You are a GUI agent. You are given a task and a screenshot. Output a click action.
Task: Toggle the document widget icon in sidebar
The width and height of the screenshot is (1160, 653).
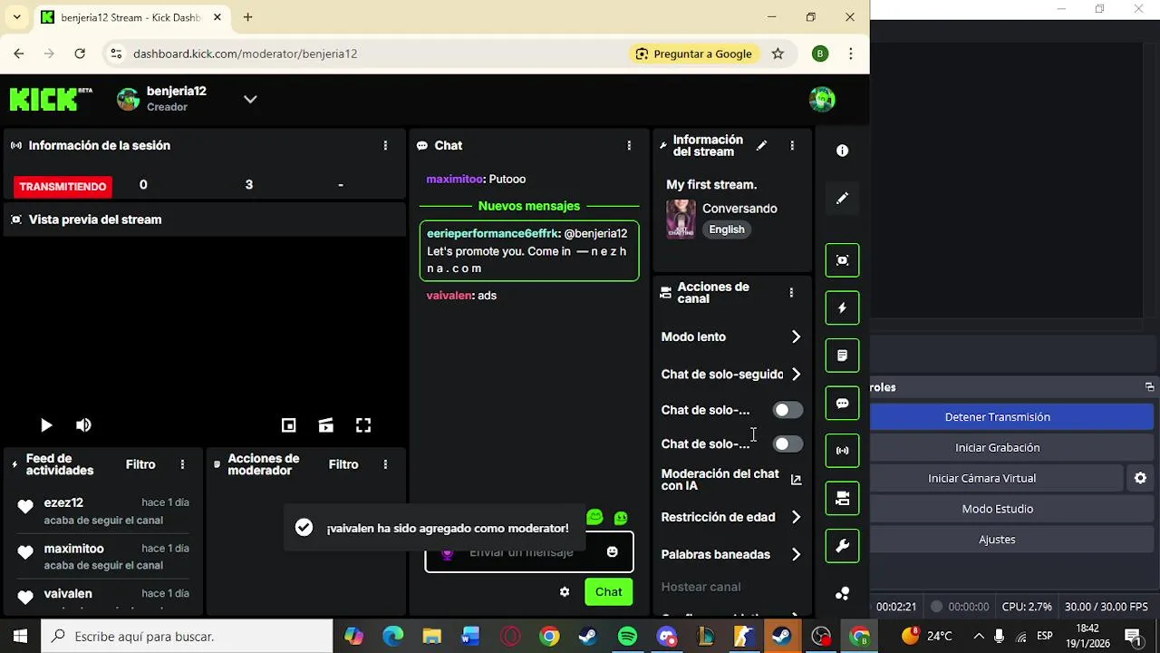point(842,356)
